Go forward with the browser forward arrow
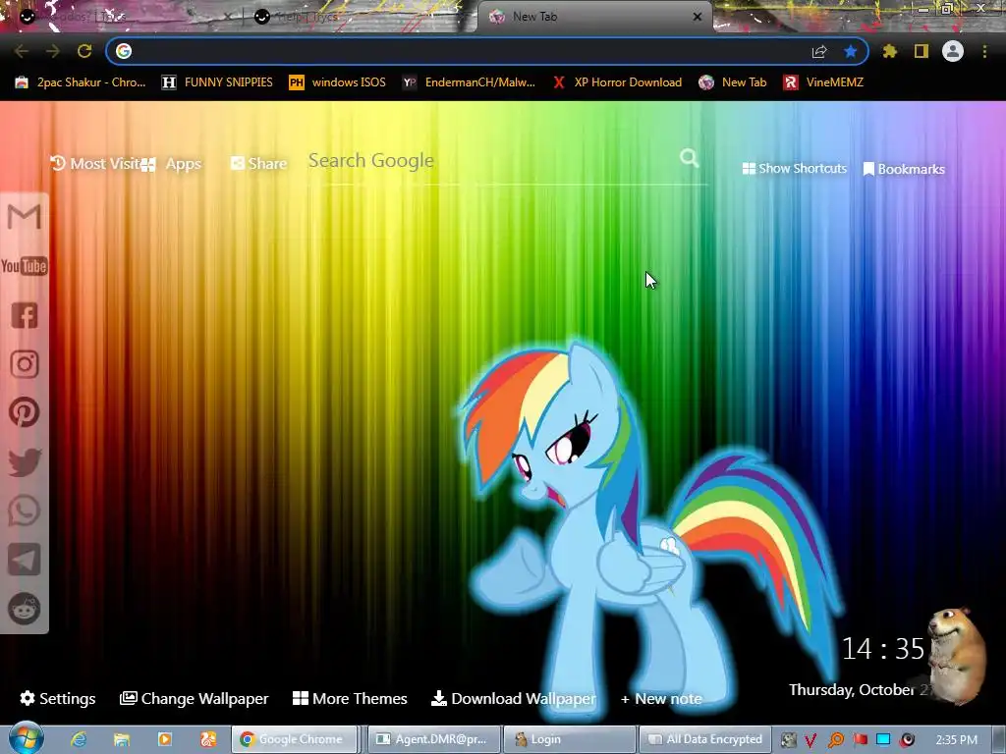The height and width of the screenshot is (754, 1006). (x=53, y=51)
